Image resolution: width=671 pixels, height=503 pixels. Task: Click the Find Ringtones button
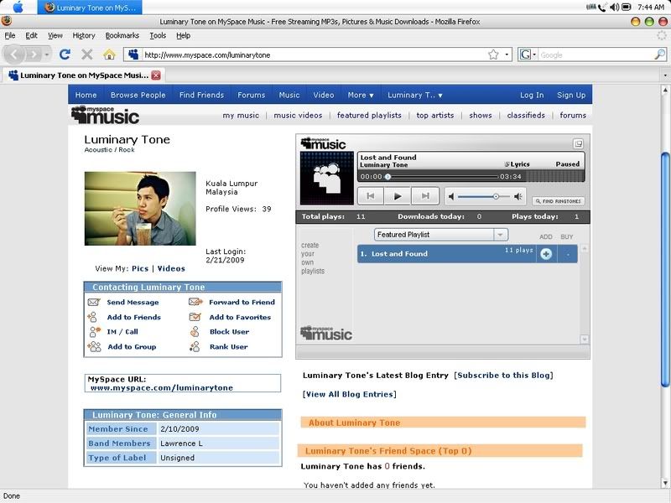point(559,201)
